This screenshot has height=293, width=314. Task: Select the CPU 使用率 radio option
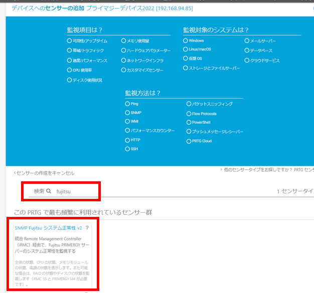(x=69, y=70)
